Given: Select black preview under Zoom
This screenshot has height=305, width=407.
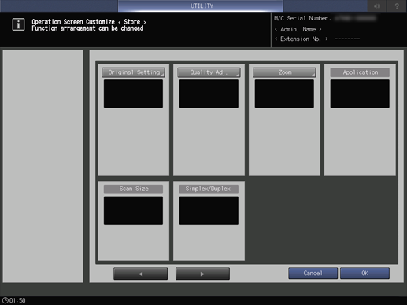Looking at the screenshot, I should pos(284,94).
